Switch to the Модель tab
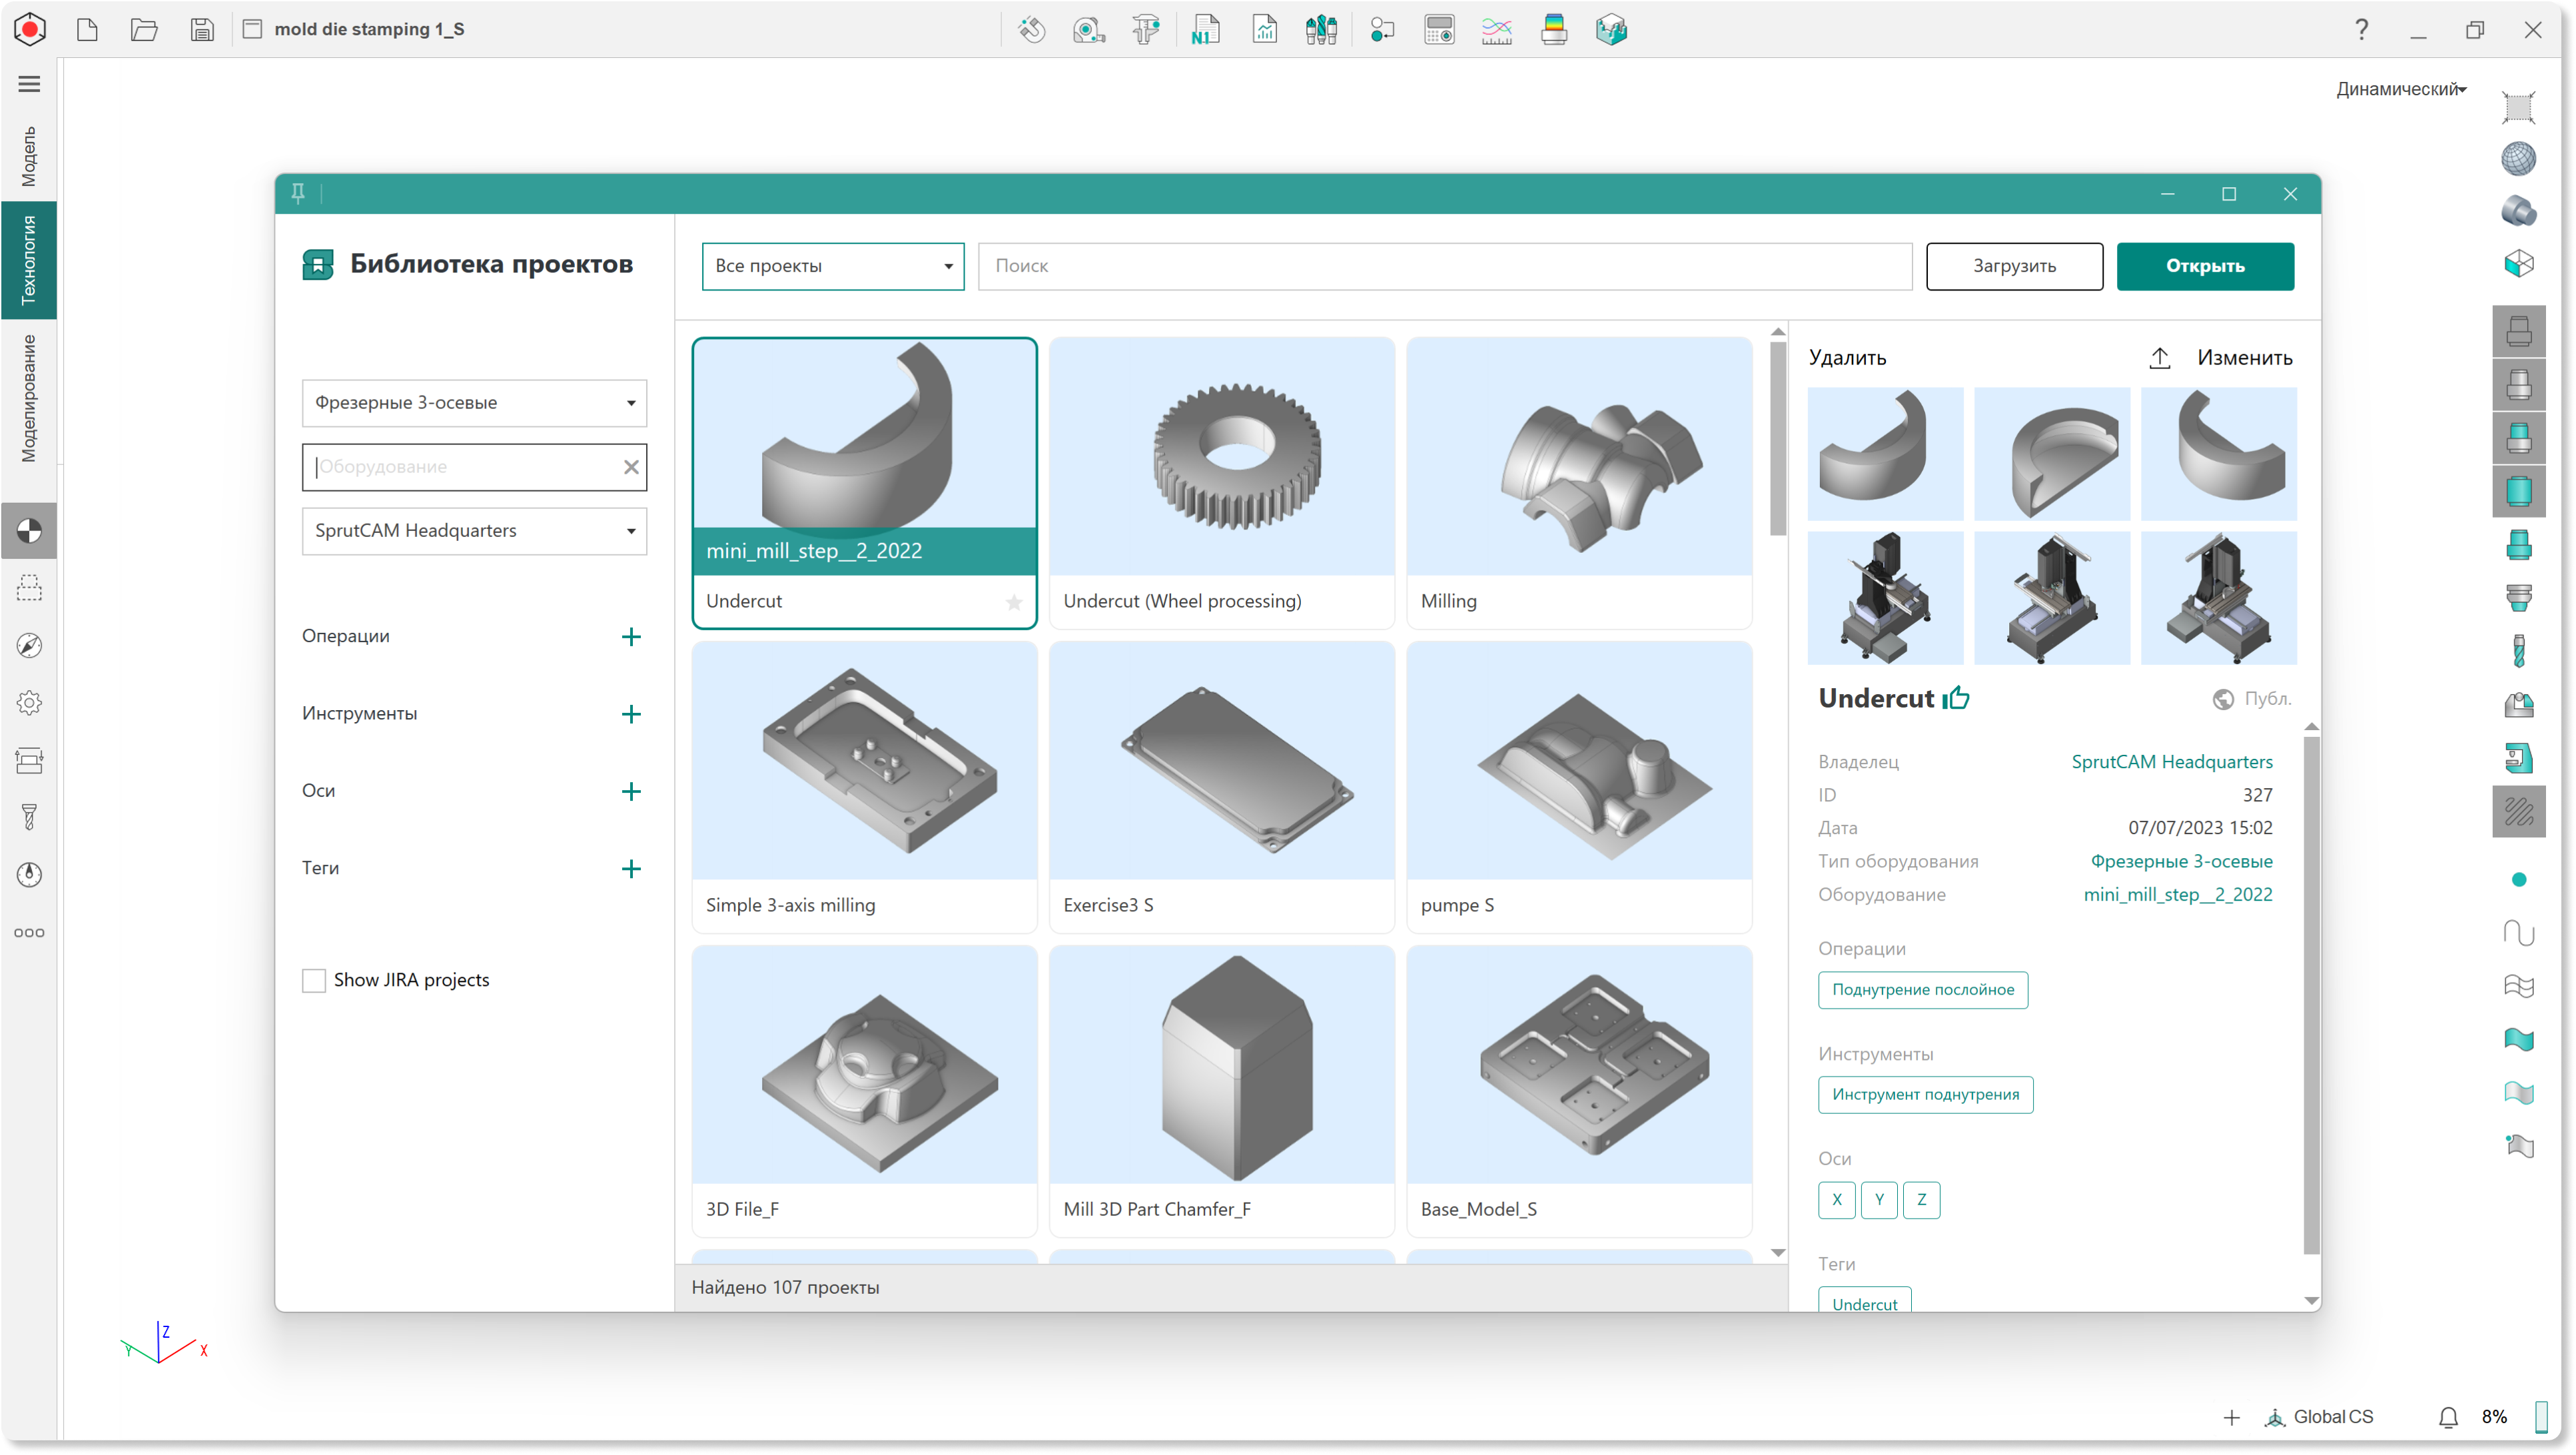This screenshot has width=2576, height=1455. 29,156
